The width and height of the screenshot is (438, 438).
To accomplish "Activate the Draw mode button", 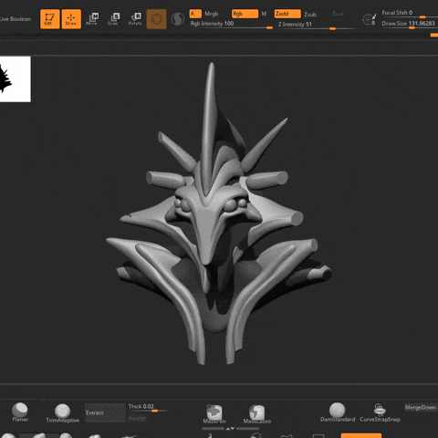I will pos(71,19).
